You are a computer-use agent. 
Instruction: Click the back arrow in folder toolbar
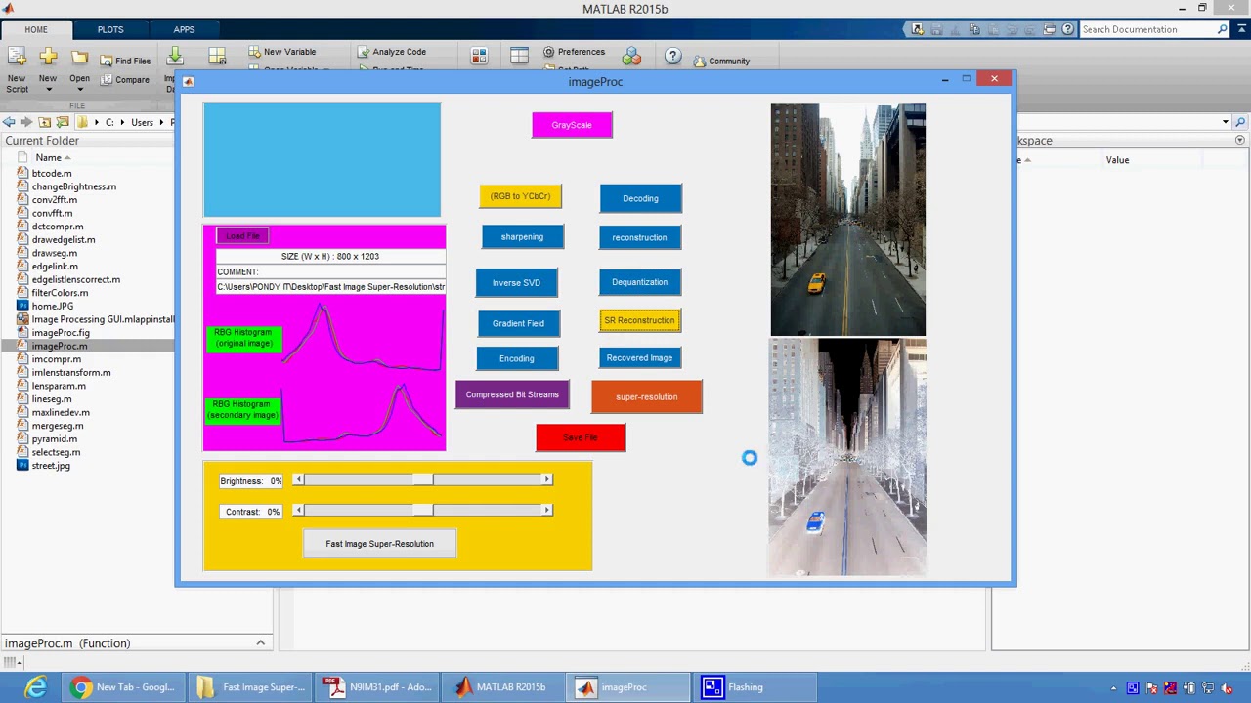tap(9, 122)
